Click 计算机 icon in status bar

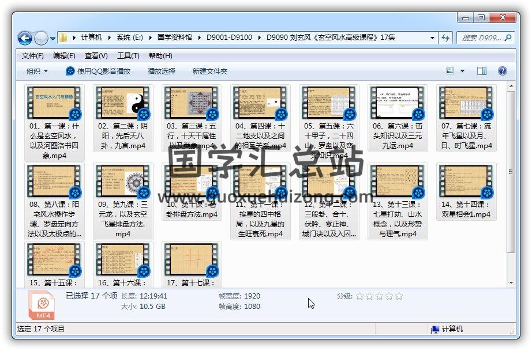pyautogui.click(x=434, y=329)
